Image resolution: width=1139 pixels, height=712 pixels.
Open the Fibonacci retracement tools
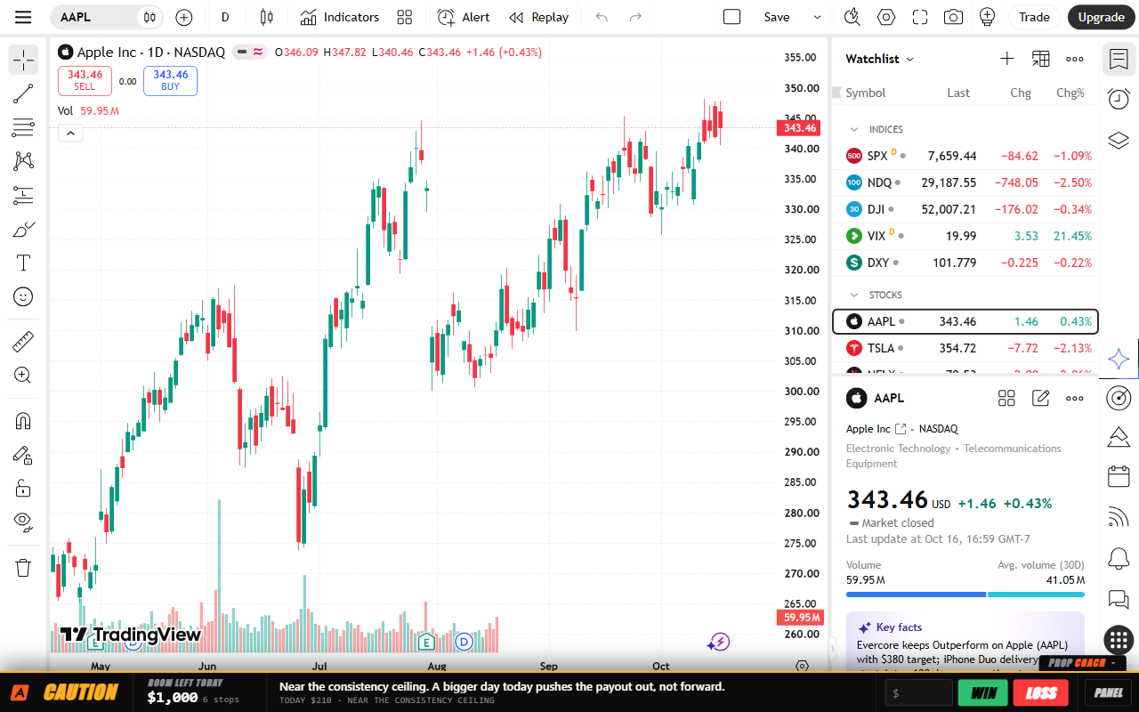23,127
